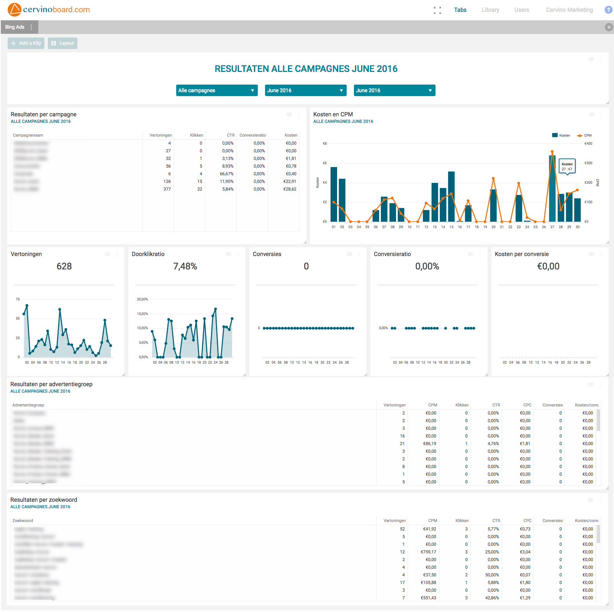Image resolution: width=614 pixels, height=612 pixels.
Task: Select the Bing Ads tab
Action: [x=15, y=27]
